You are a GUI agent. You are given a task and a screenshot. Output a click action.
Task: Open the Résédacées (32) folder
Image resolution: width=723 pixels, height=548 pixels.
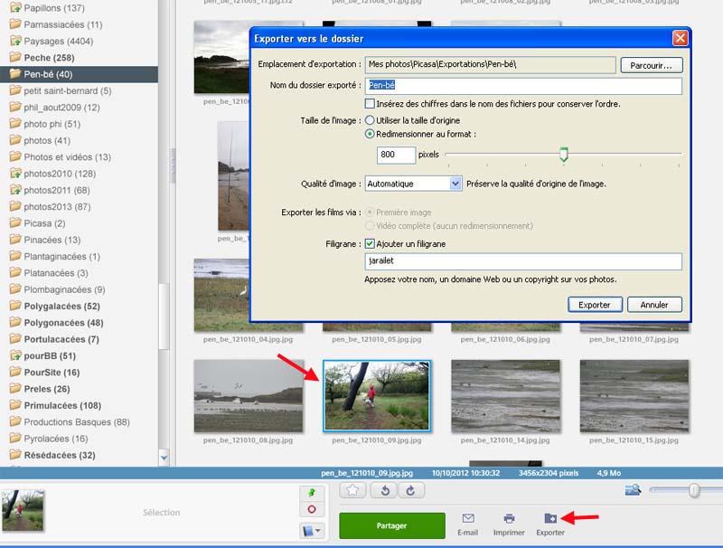[60, 455]
